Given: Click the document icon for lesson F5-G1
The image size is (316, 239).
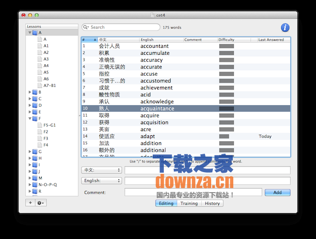Looking at the screenshot, I should tap(39, 125).
